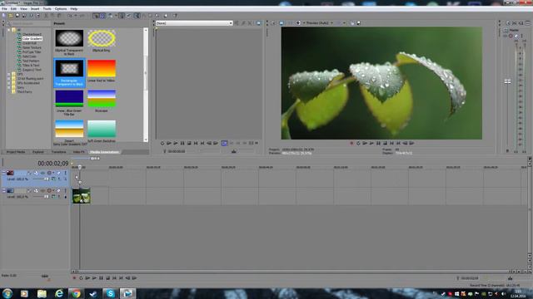Select Color Gradient generator in tree
Image resolution: width=533 pixels, height=299 pixels.
(x=32, y=39)
